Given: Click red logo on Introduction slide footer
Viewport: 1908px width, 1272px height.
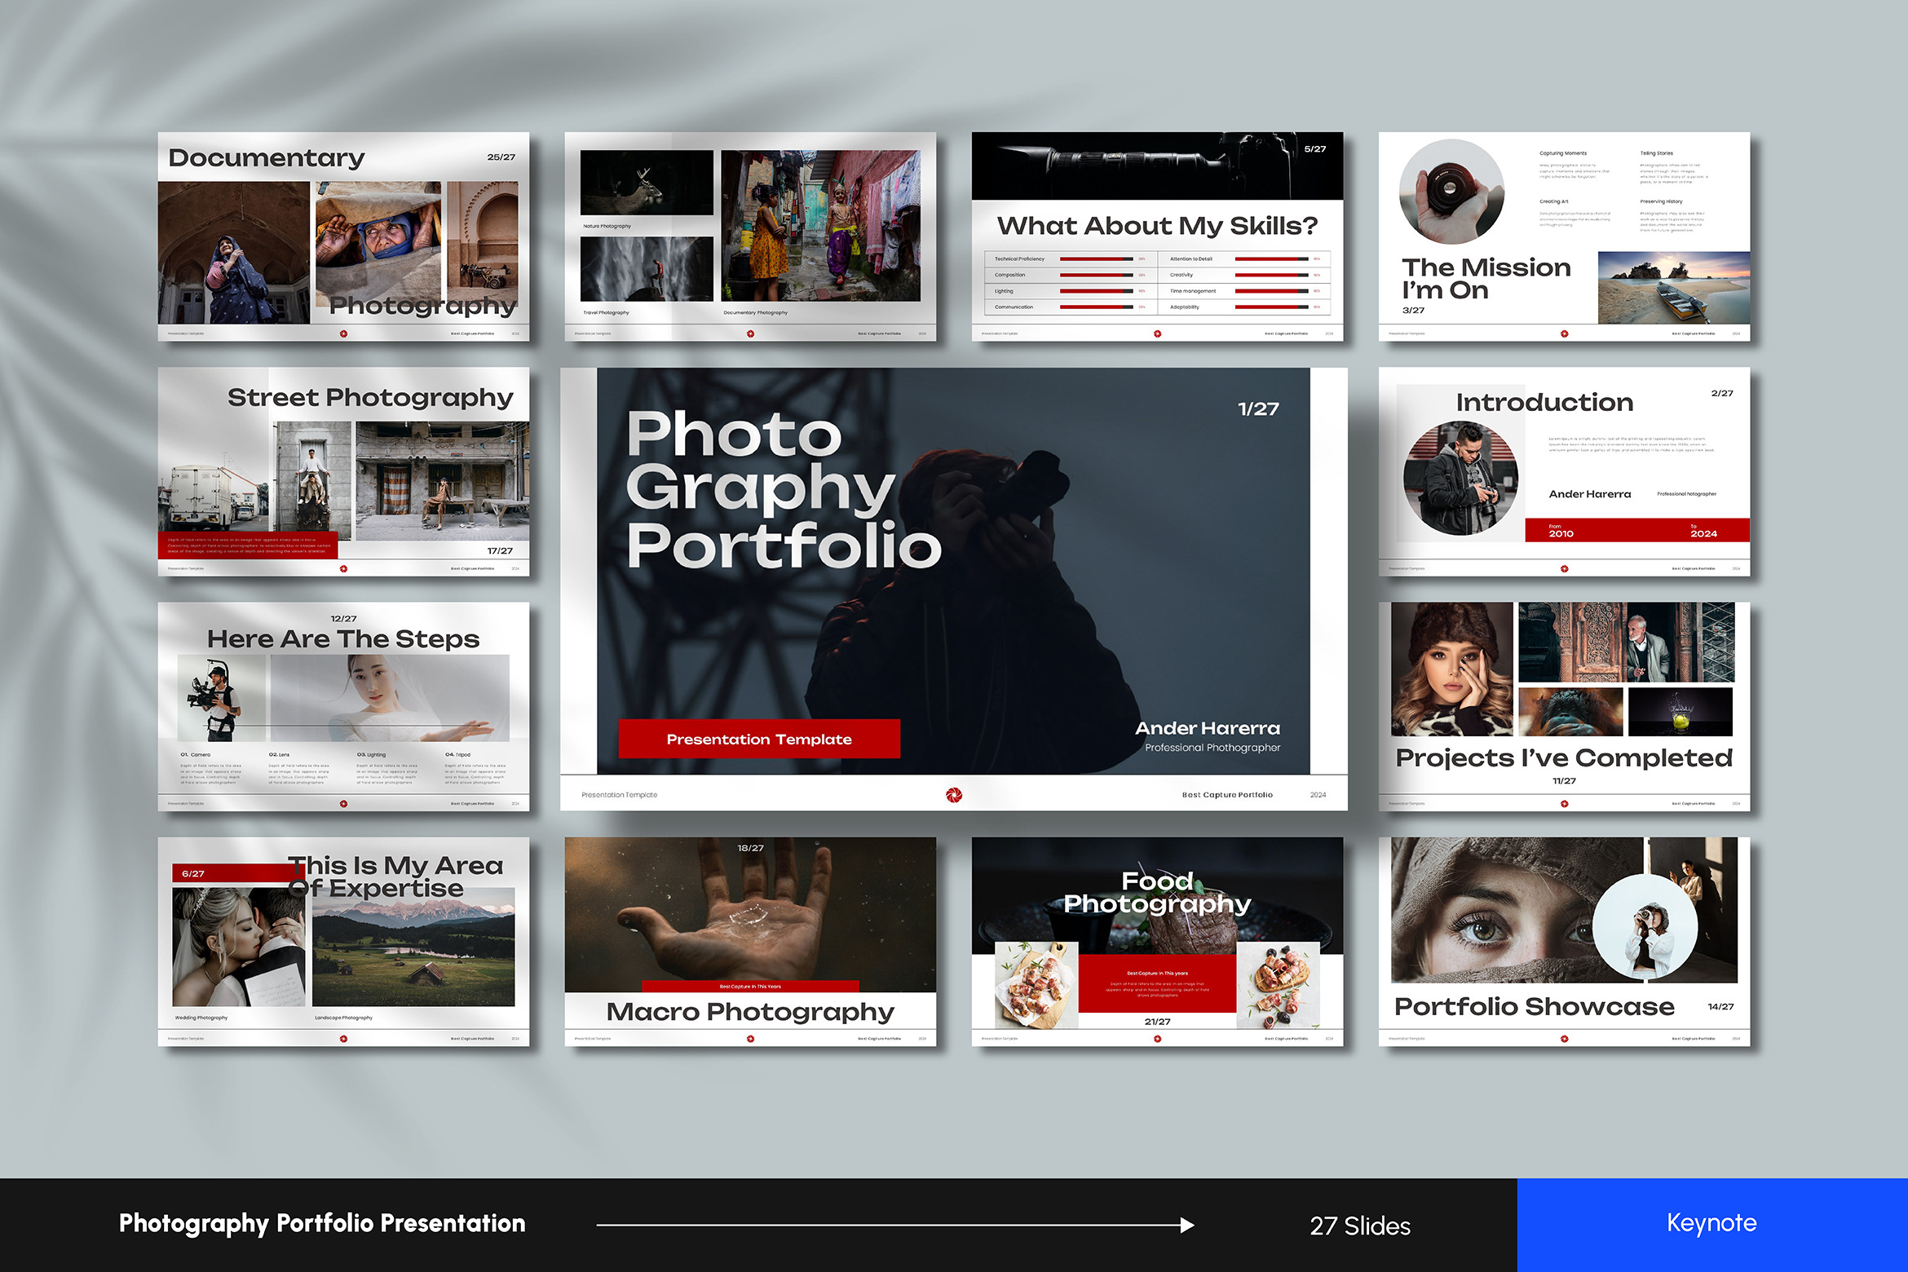Looking at the screenshot, I should click(x=1564, y=568).
